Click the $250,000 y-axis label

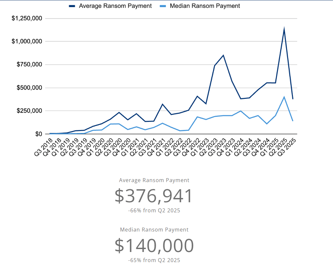(29, 111)
